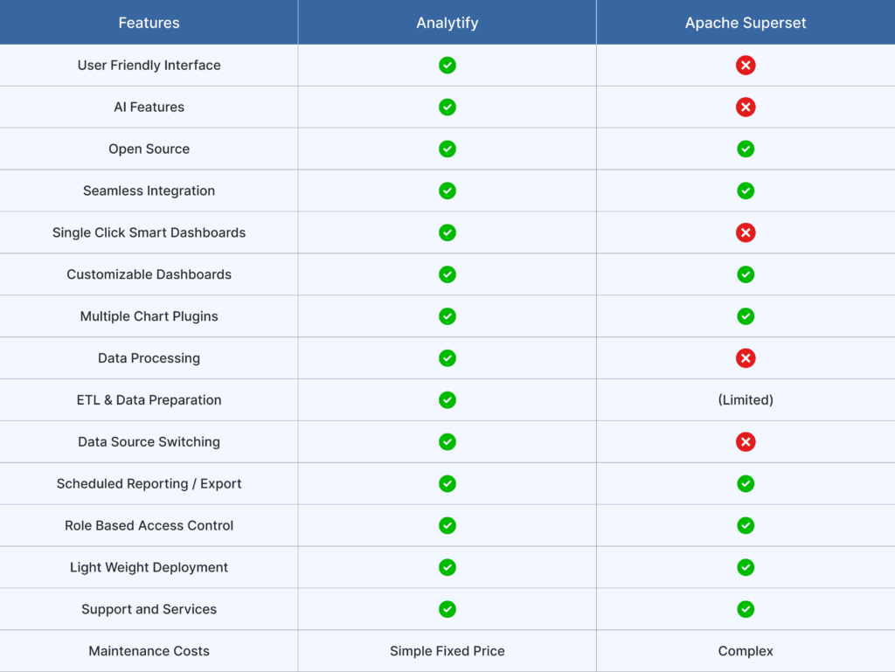Click the Analytify check icon for ETL & Data Preparation
This screenshot has width=895, height=672.
coord(447,400)
